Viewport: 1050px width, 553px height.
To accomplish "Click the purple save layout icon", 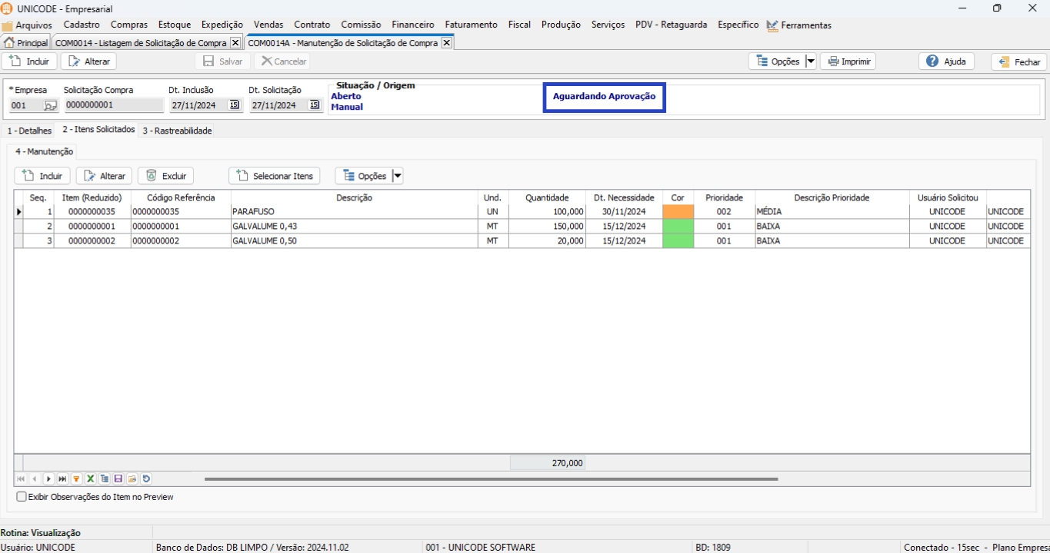I will 118,478.
